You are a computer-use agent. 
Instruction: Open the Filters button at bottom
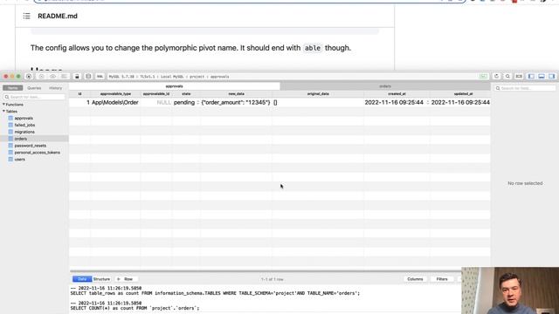(x=442, y=279)
